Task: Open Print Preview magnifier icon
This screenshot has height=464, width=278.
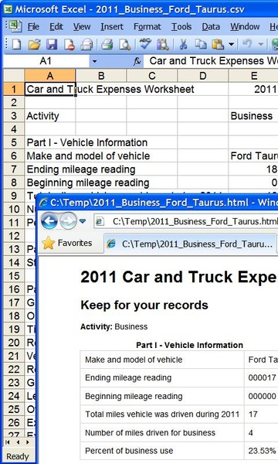Action: point(124,44)
